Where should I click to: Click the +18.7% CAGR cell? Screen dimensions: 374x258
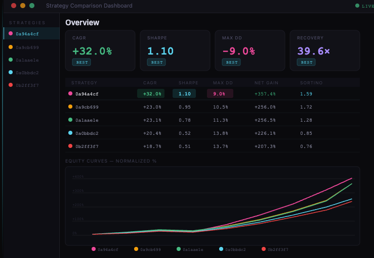(x=152, y=146)
